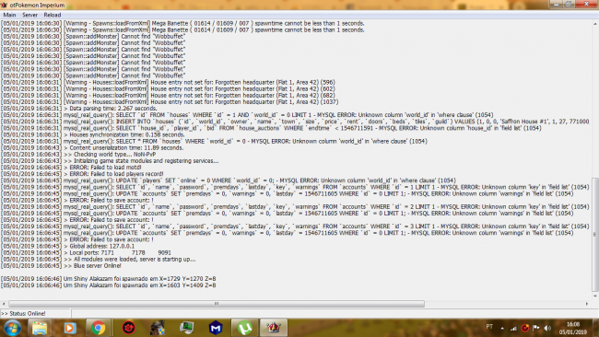Open the Server menu

29,15
